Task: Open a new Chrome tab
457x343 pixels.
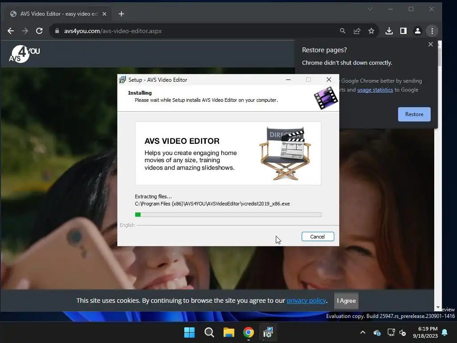Action: pos(121,14)
